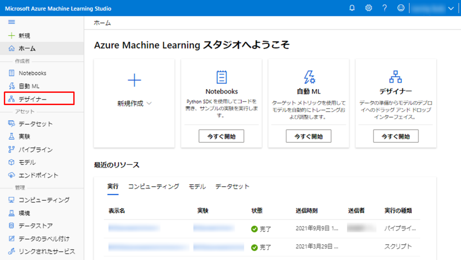The width and height of the screenshot is (461, 260).
Task: Open モデル label in sidebar
Action: (27, 162)
